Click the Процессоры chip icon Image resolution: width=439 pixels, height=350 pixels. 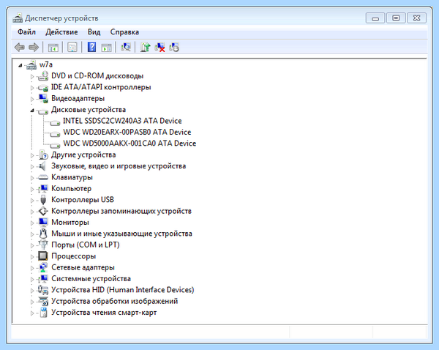[43, 256]
